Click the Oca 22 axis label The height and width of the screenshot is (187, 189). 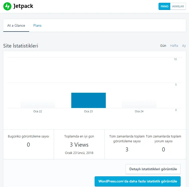[38, 111]
